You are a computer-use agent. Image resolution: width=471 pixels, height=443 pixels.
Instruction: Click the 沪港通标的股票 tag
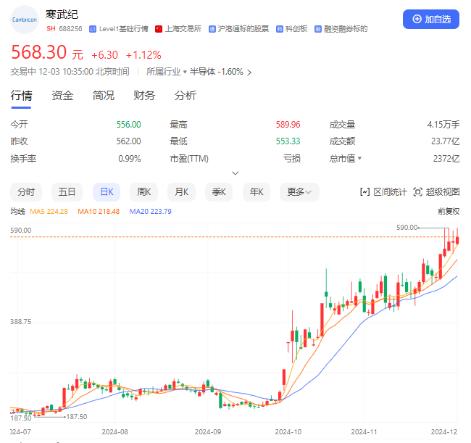(243, 29)
